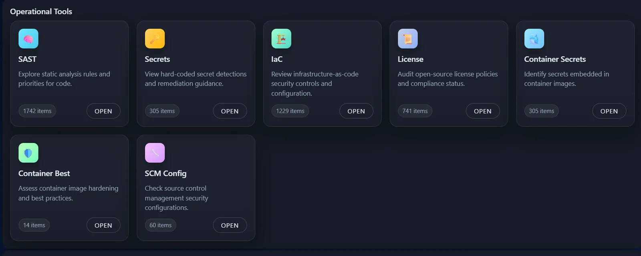Click the 1742 items badge
This screenshot has width=641, height=256.
(37, 111)
